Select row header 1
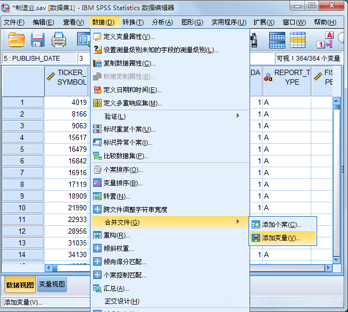The width and height of the screenshot is (348, 312). tap(23, 102)
